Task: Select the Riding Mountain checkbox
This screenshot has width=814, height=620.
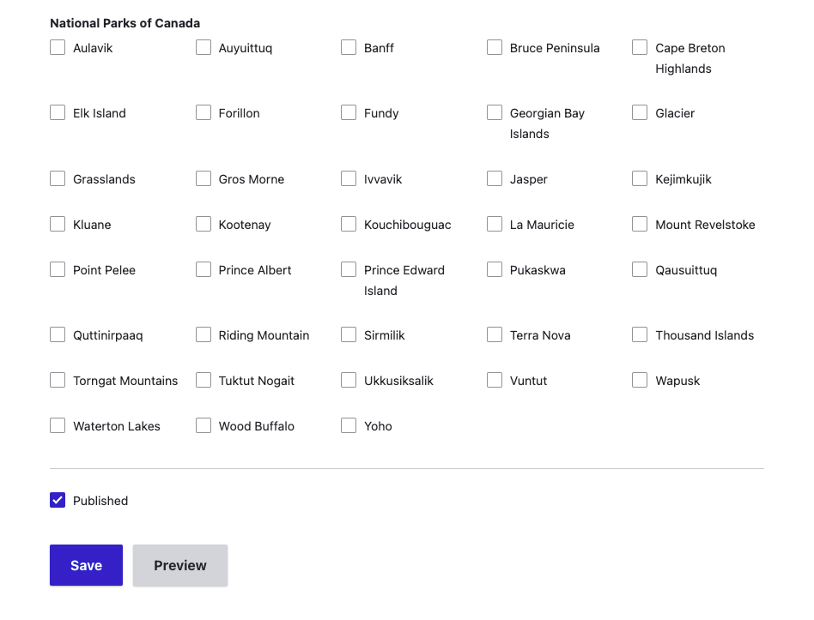Action: pos(203,335)
